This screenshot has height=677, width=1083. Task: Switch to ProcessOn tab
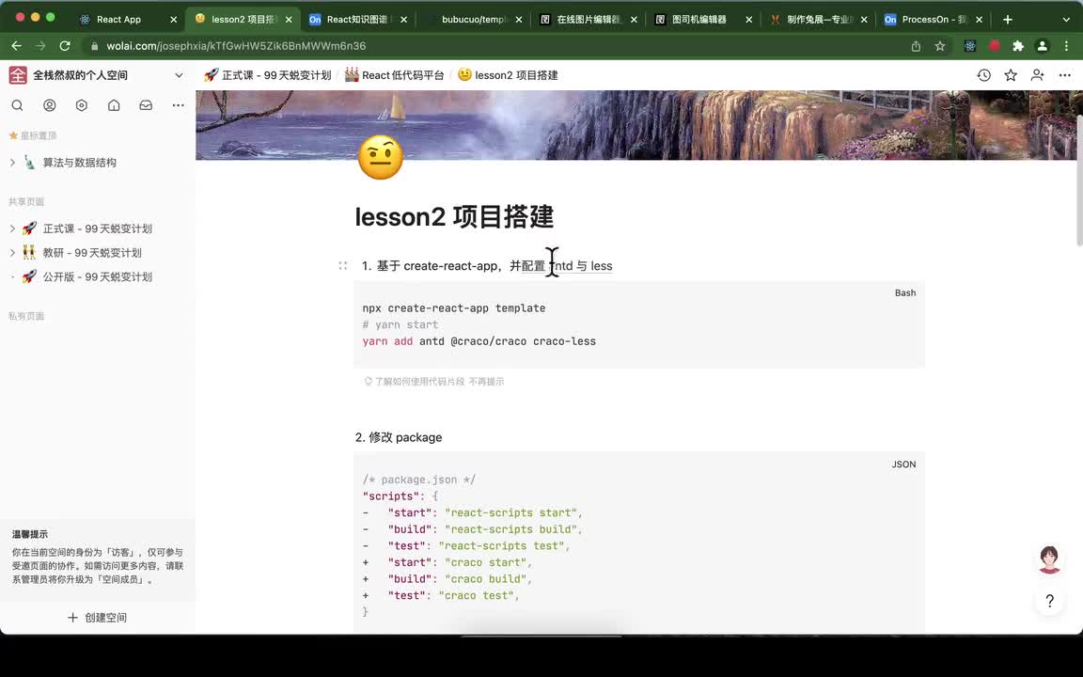934,20
